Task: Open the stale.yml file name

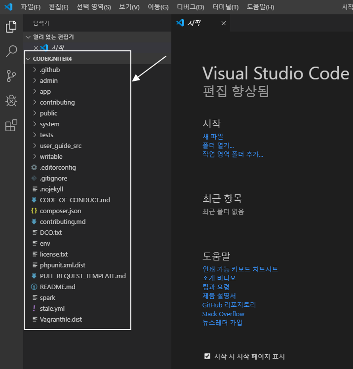Action: 52,308
